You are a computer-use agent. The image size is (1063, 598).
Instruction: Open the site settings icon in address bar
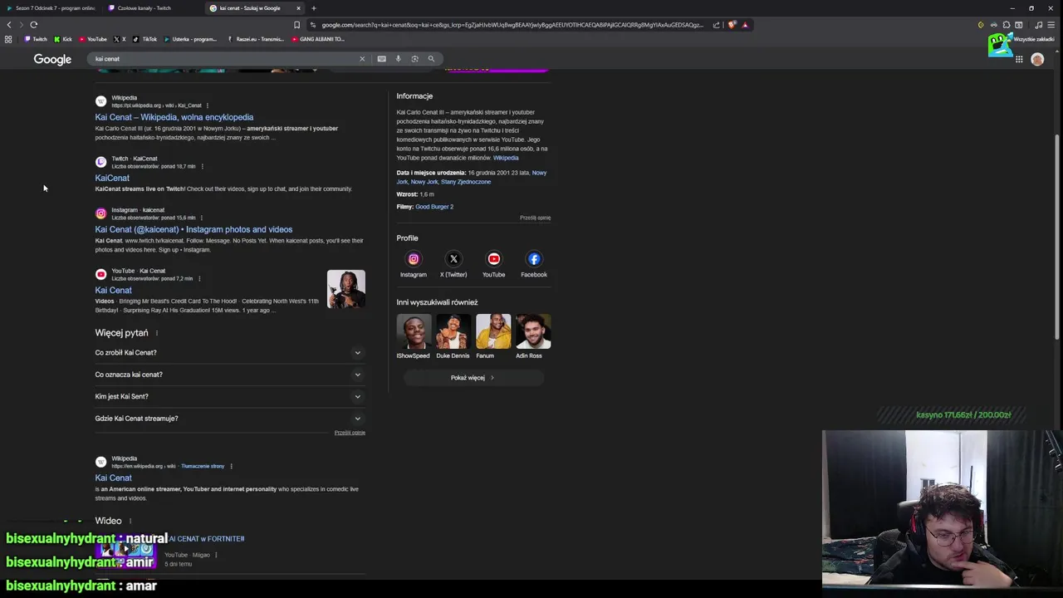tap(313, 25)
